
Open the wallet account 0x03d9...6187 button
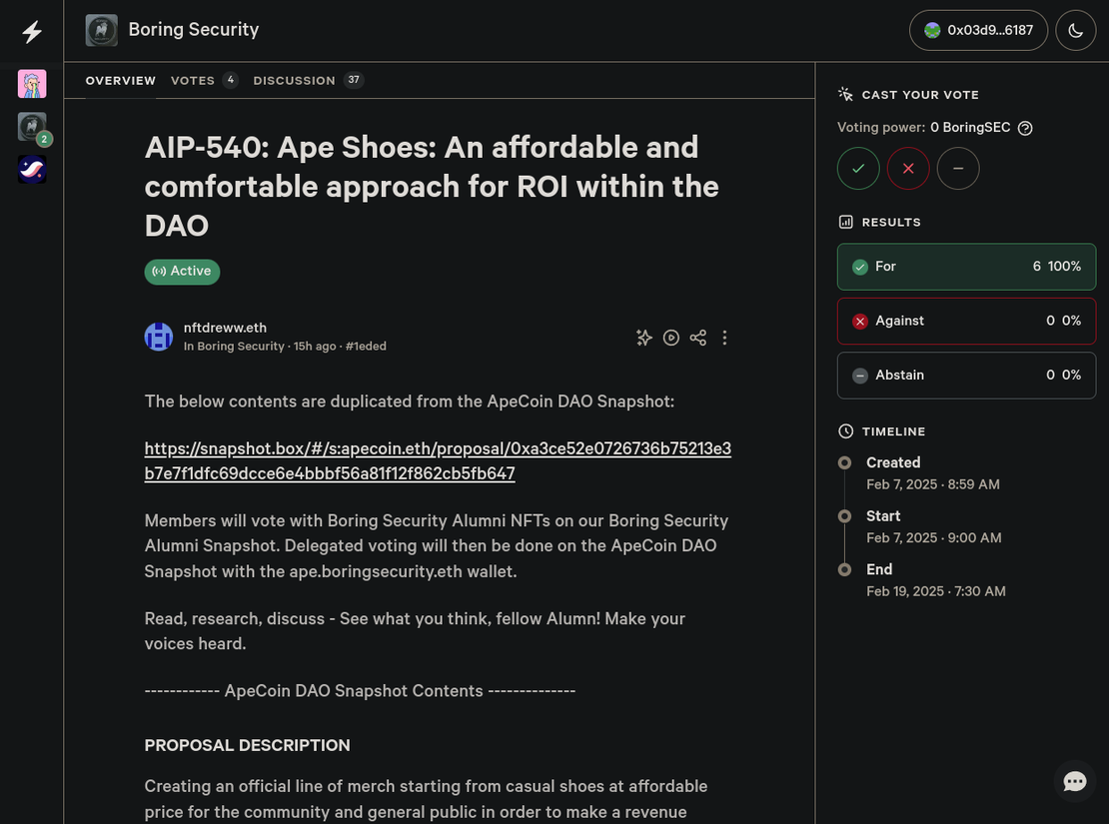pos(978,30)
